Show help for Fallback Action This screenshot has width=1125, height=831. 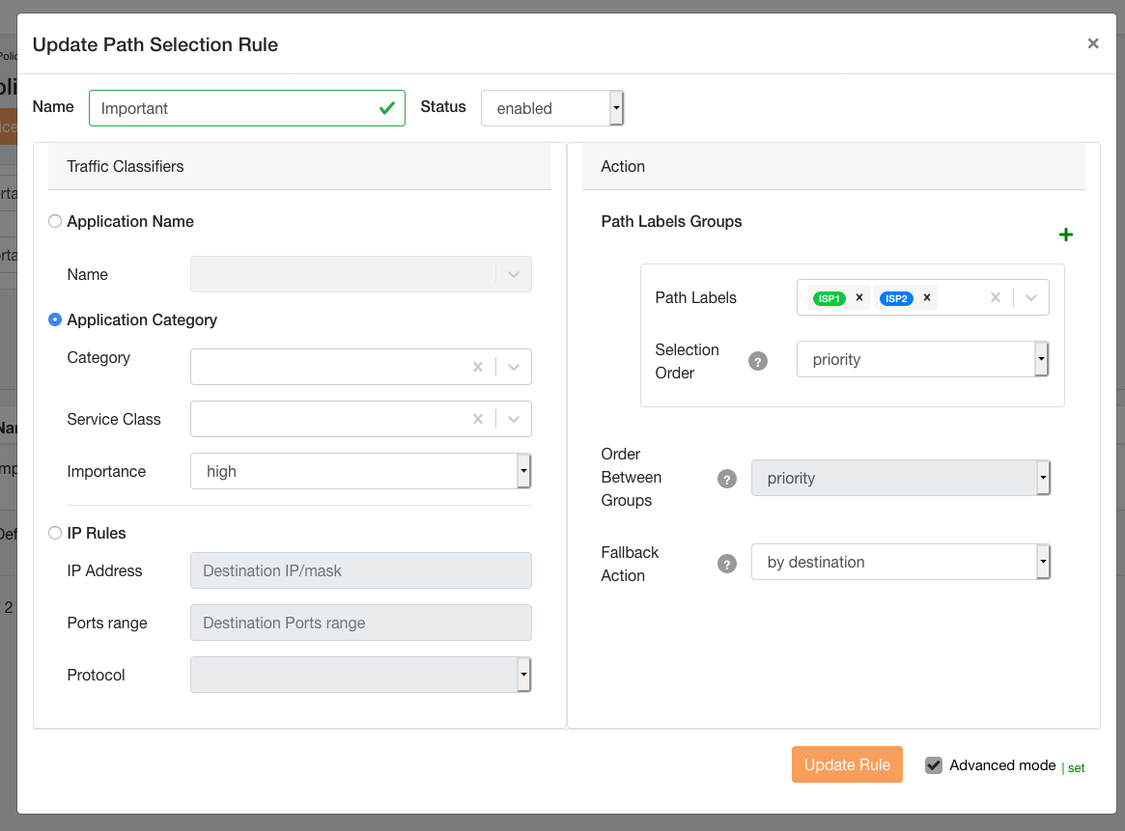coord(727,564)
